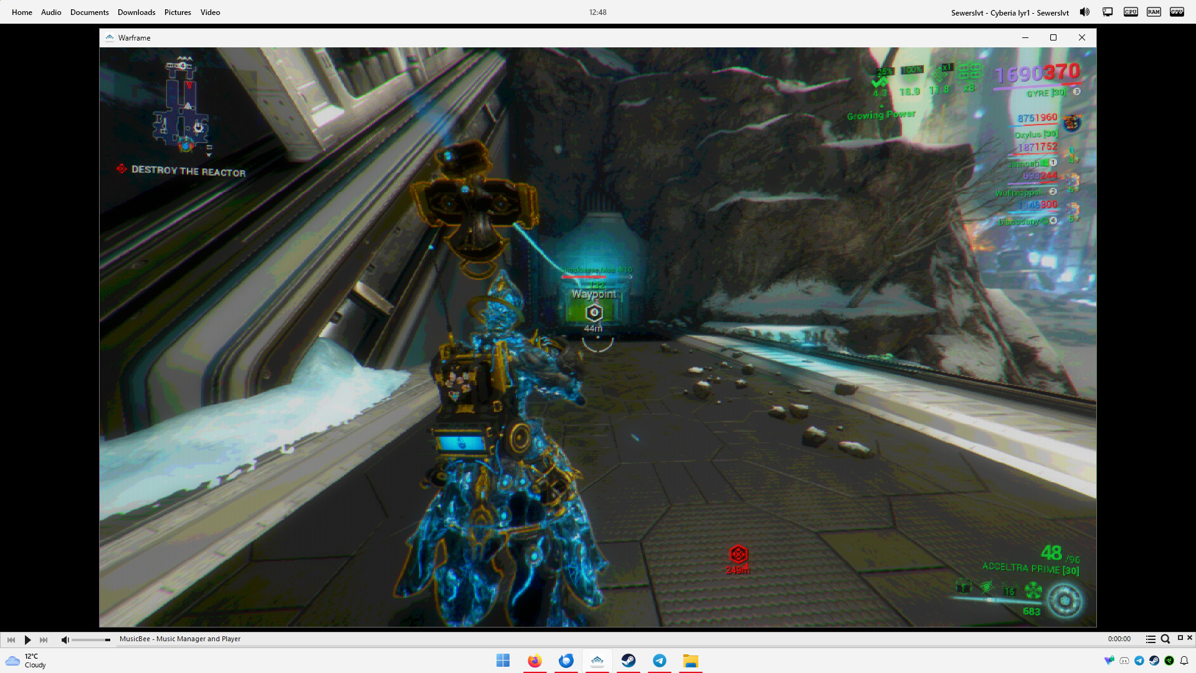The image size is (1196, 673).
Task: Open Telegram from the taskbar
Action: 660,661
